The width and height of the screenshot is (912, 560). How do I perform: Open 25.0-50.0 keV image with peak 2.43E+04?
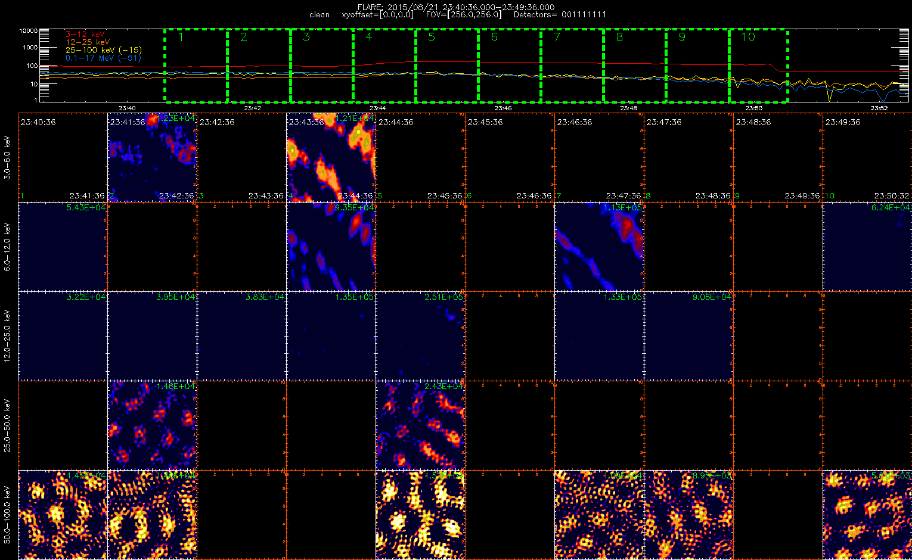click(420, 425)
